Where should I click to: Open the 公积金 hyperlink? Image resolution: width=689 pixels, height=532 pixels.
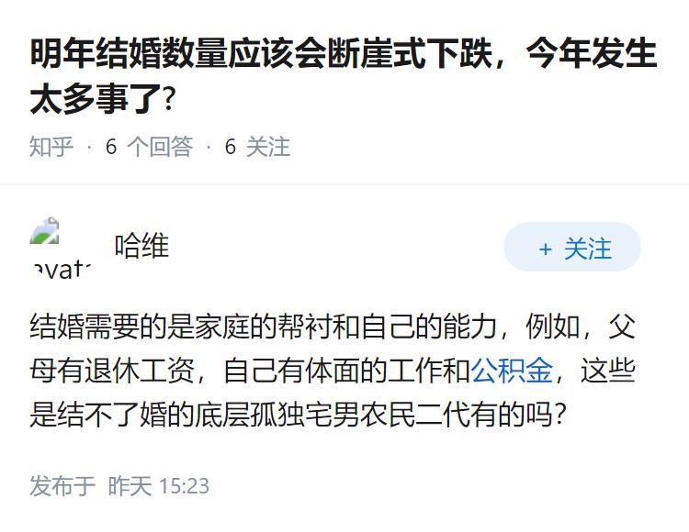tap(513, 371)
